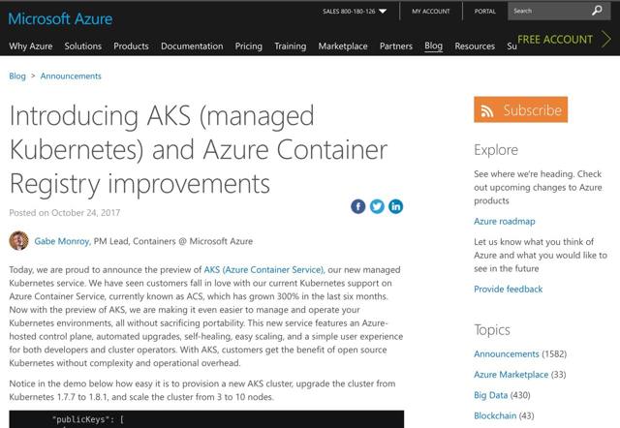Subscribe via the orange RSS button
620x428 pixels.
520,110
